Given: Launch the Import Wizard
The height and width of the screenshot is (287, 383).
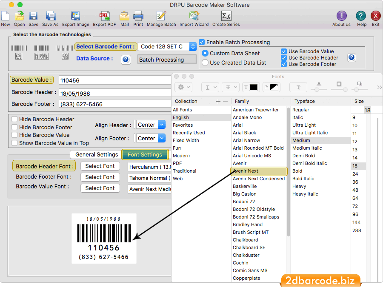Looking at the screenshot, I should tap(194, 16).
